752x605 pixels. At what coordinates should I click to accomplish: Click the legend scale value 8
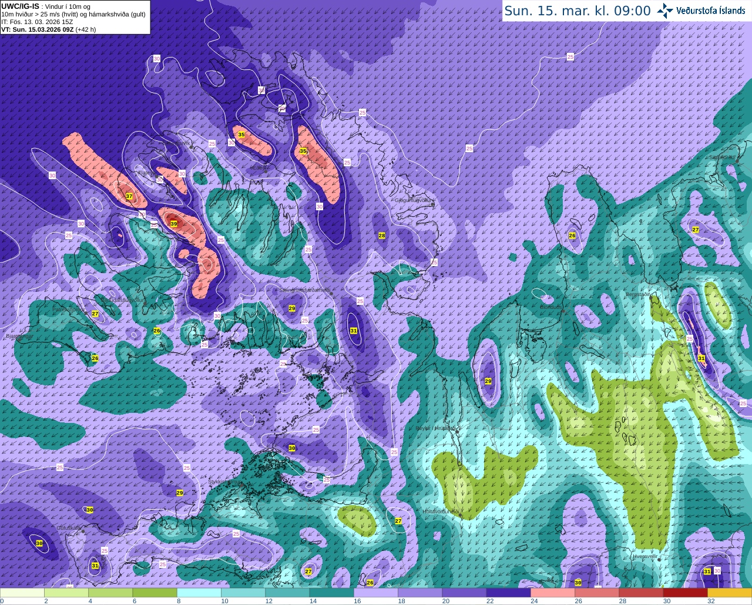tap(179, 601)
